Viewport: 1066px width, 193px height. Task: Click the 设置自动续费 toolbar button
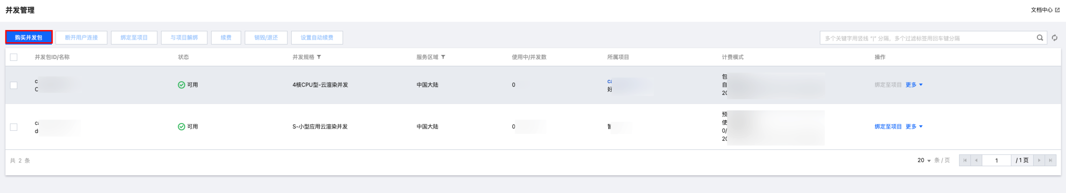tap(317, 38)
